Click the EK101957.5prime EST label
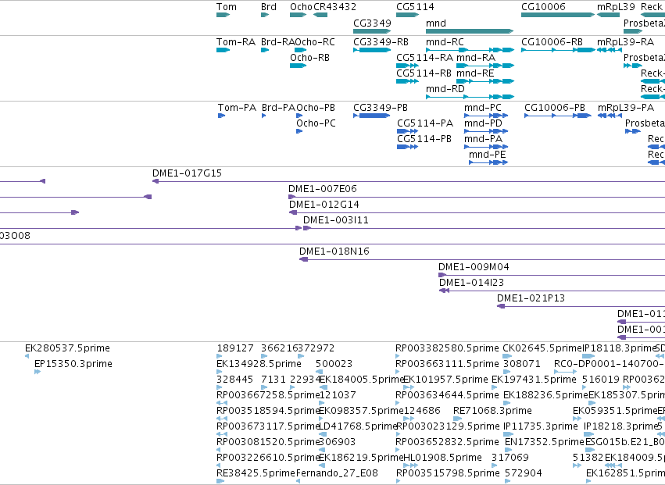665x485 pixels. click(x=445, y=380)
